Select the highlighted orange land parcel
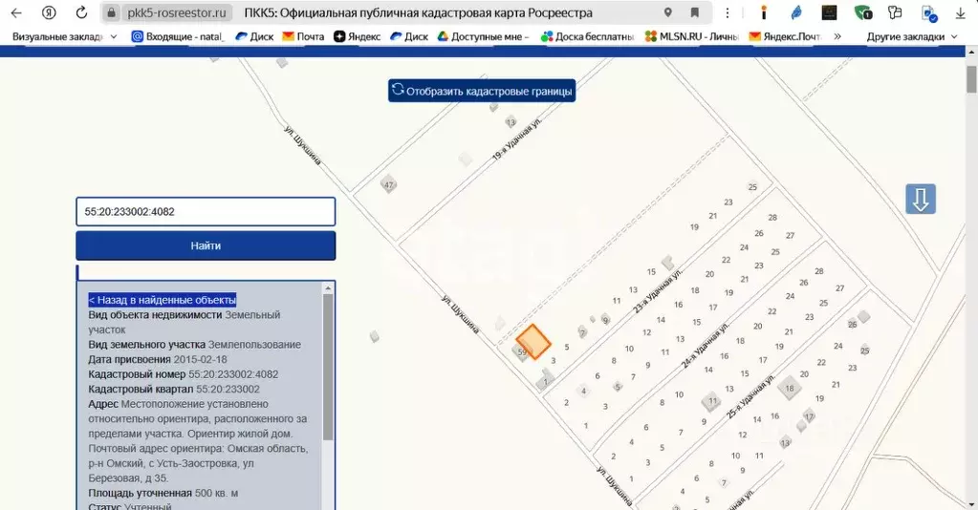The width and height of the screenshot is (978, 510). tap(533, 341)
